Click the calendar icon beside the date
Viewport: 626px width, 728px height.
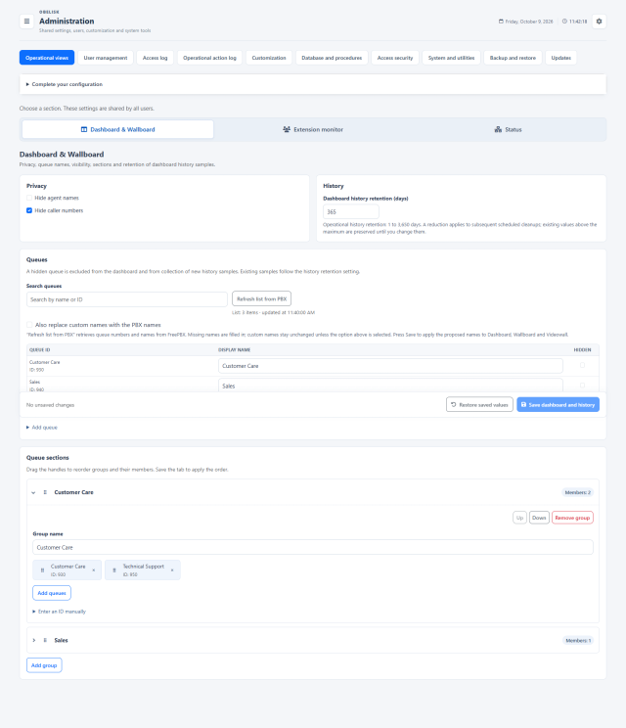(x=501, y=22)
